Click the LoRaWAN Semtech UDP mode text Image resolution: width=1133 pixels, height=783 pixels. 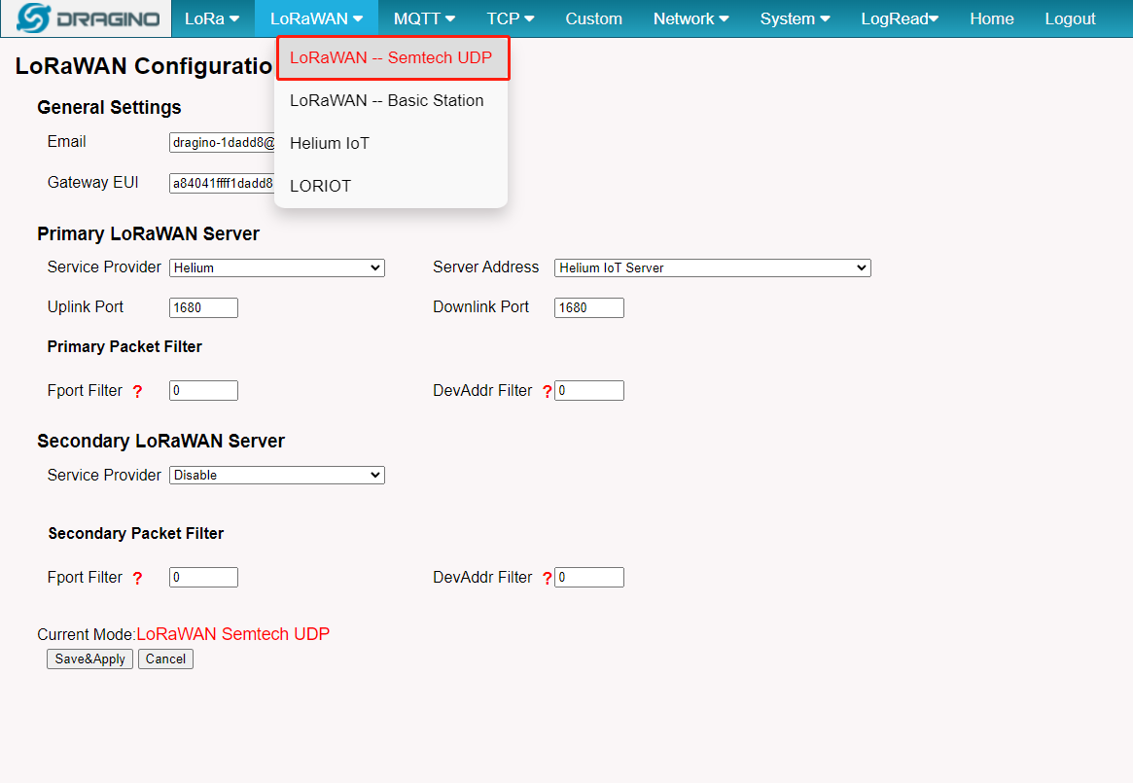pos(232,634)
